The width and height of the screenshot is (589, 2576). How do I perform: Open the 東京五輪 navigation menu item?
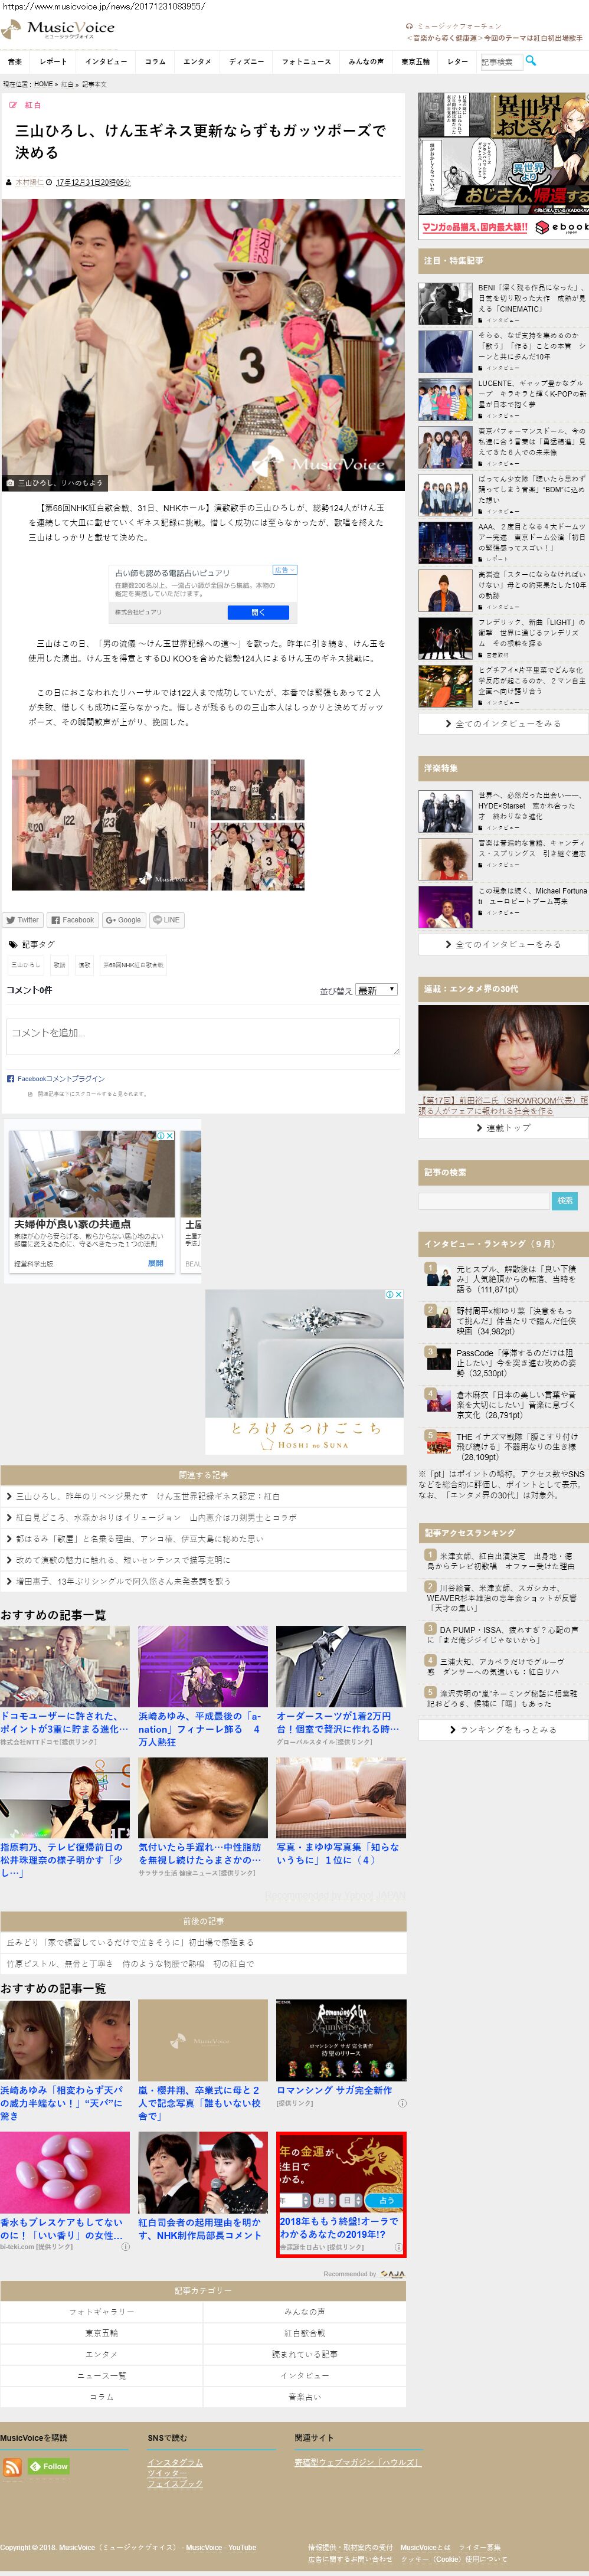tap(415, 61)
